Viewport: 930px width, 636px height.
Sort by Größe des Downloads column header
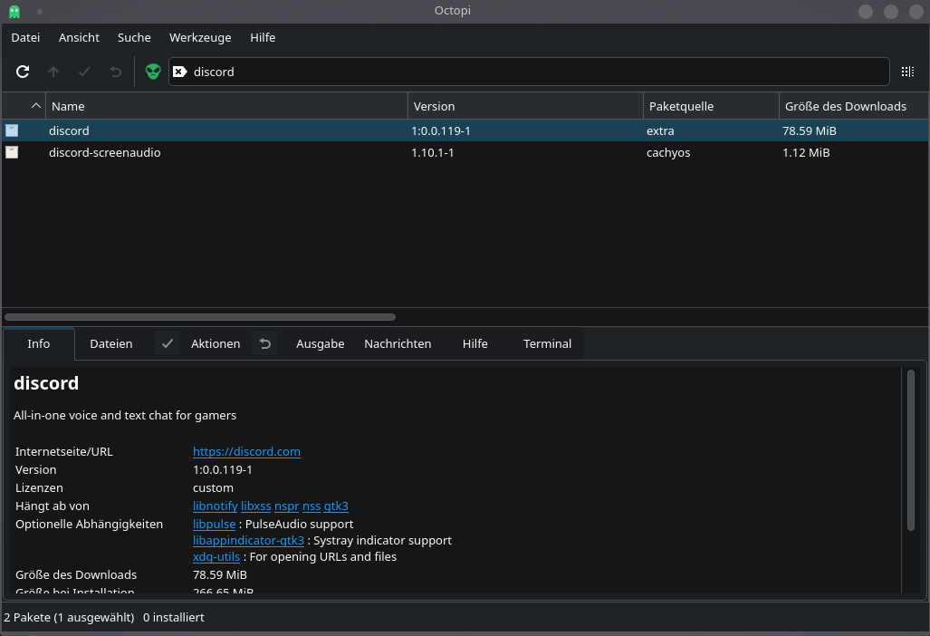854,106
